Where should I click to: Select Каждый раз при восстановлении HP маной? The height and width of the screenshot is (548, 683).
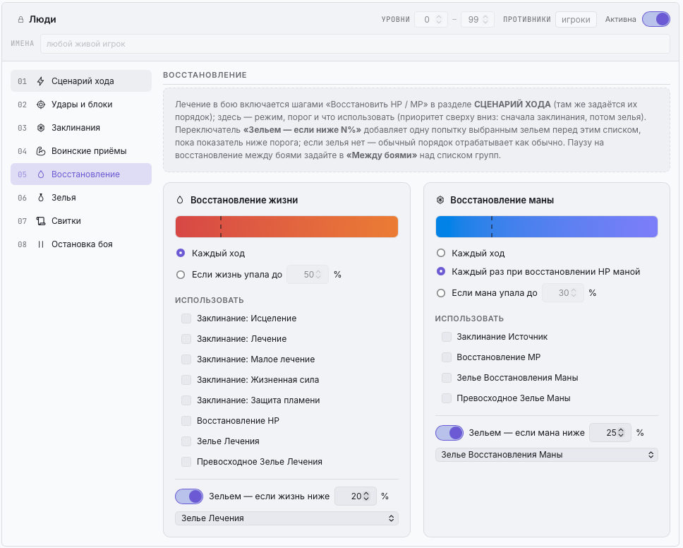[441, 272]
